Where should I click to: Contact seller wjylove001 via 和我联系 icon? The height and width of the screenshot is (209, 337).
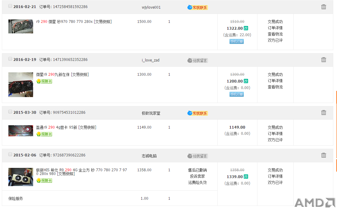198,7
